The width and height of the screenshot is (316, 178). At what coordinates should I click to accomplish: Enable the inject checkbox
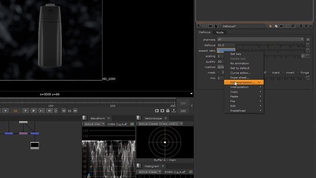pos(269,73)
